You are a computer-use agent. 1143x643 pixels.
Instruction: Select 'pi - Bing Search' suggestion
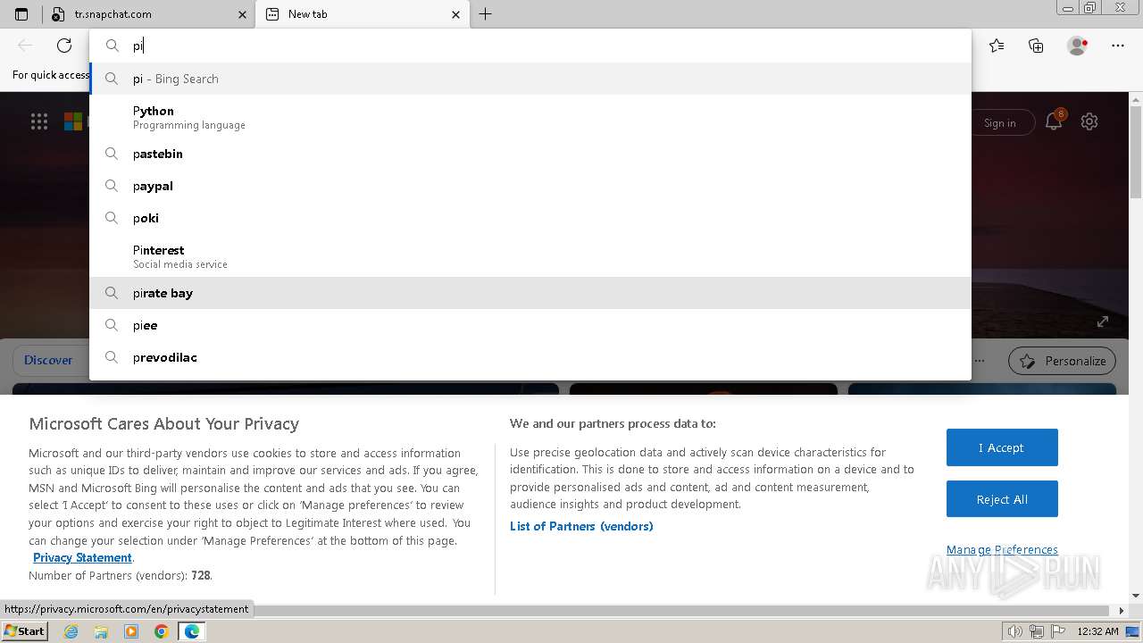pyautogui.click(x=530, y=79)
